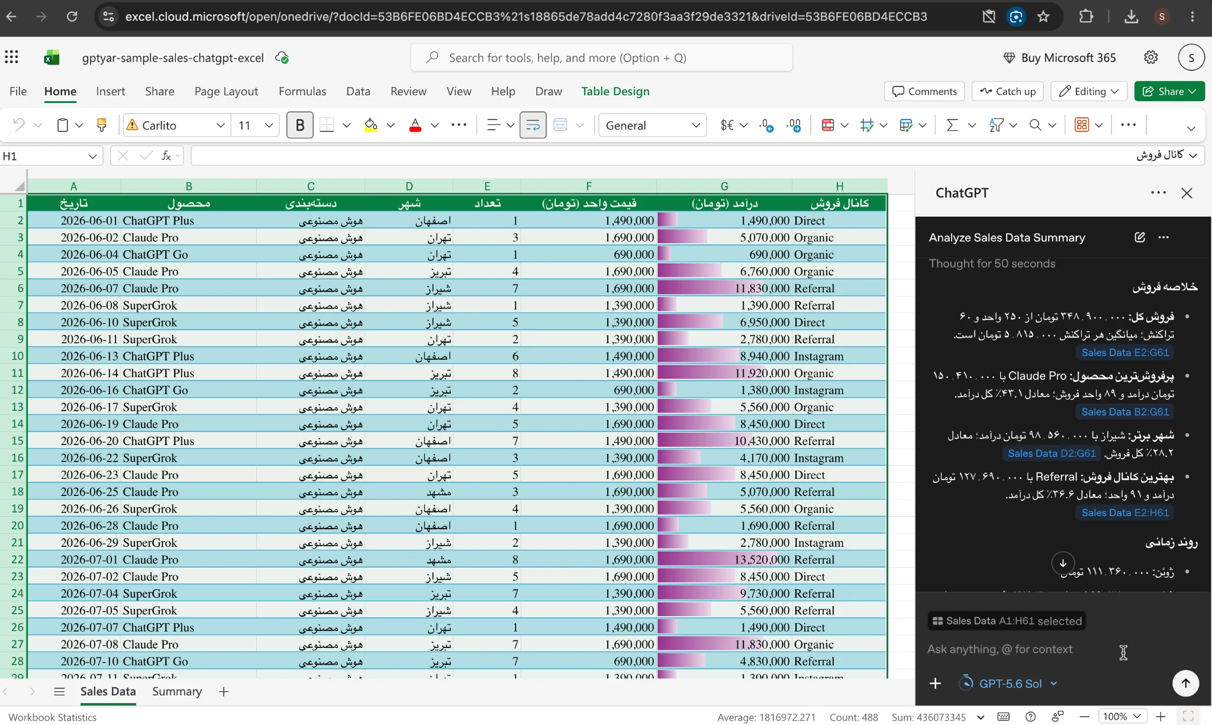Close the ChatGPT side pane

click(x=1187, y=193)
